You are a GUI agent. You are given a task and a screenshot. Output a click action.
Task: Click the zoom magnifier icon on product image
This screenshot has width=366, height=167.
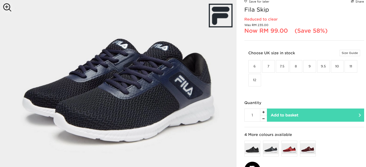click(x=7, y=7)
